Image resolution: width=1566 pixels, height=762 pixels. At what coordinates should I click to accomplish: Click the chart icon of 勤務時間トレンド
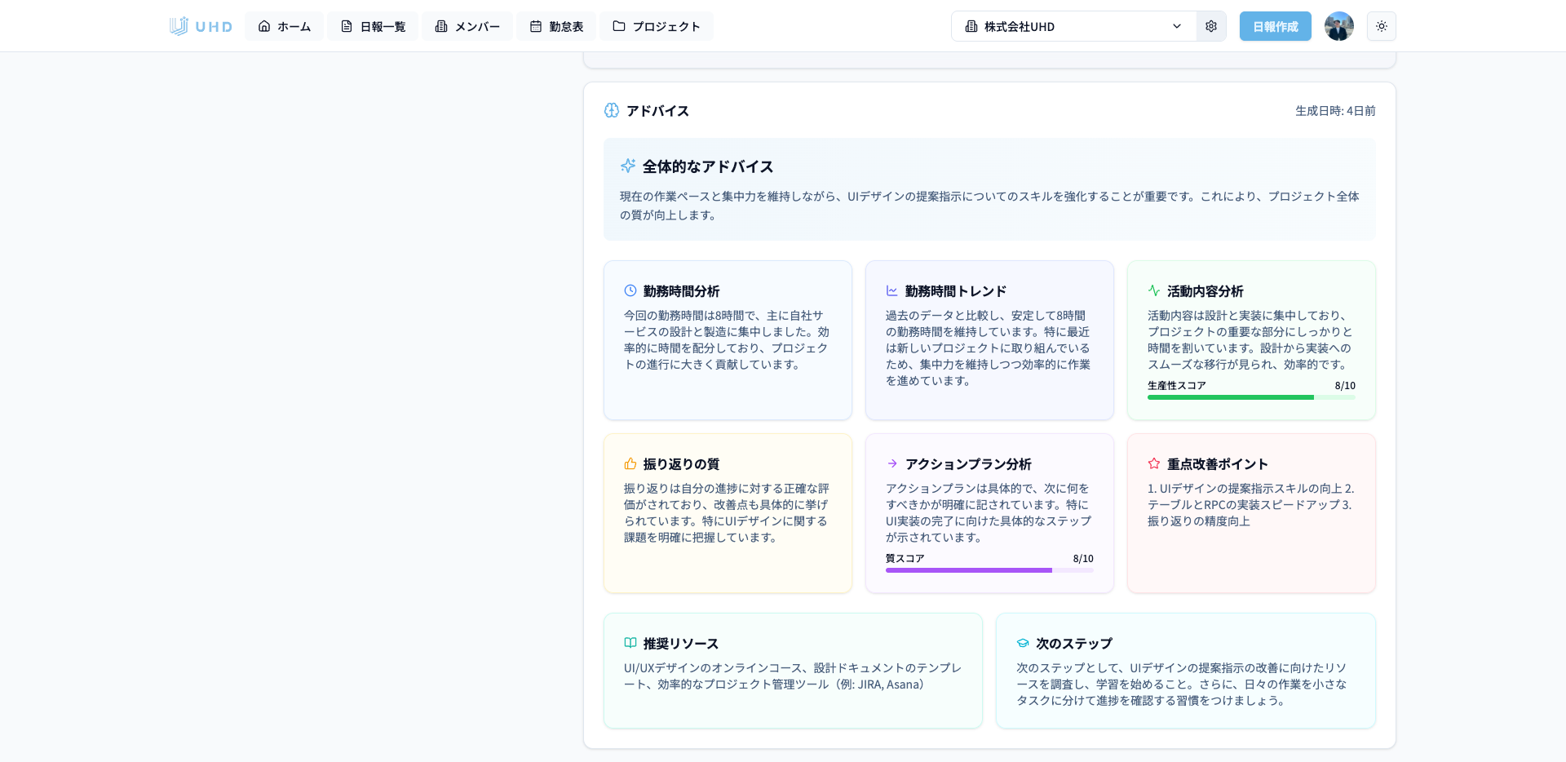point(892,290)
